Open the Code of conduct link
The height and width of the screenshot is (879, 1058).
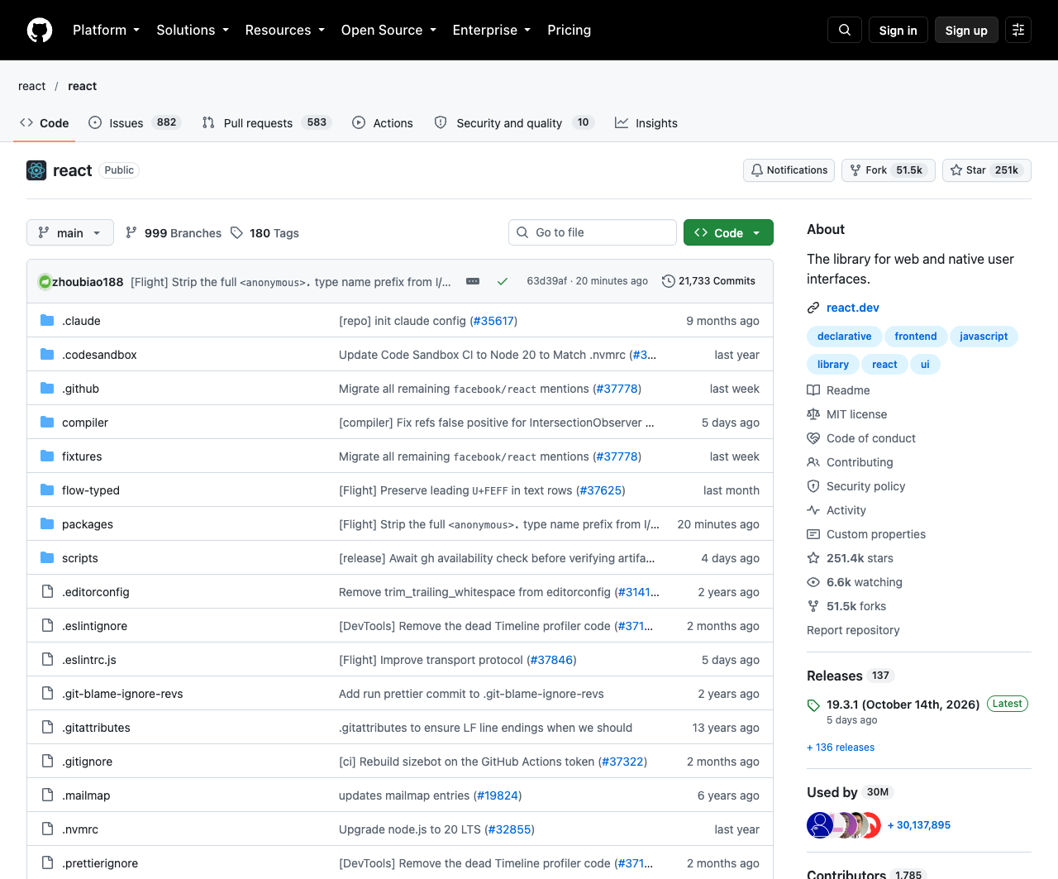point(861,438)
